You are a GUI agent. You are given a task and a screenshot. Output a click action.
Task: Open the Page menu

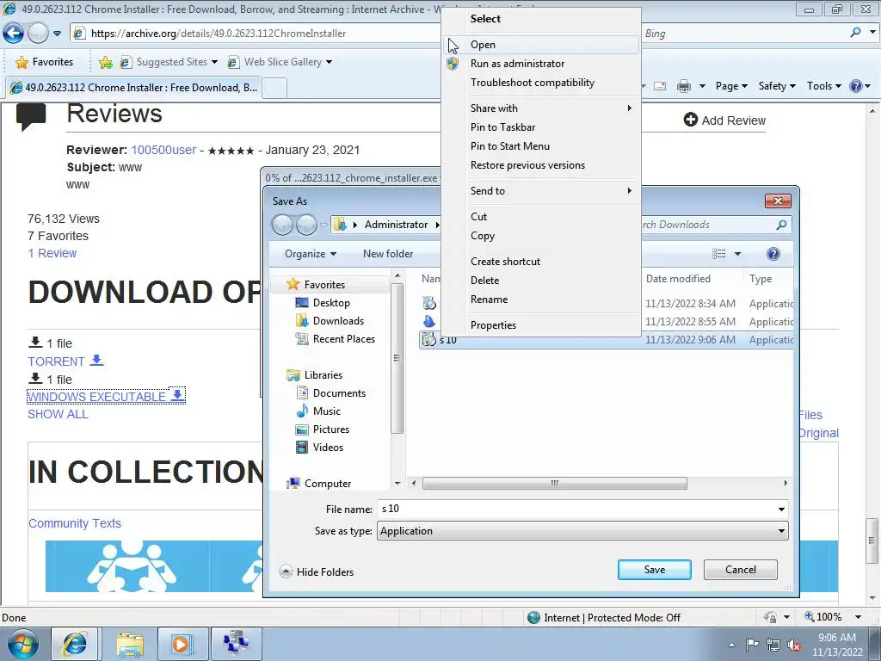pos(731,86)
